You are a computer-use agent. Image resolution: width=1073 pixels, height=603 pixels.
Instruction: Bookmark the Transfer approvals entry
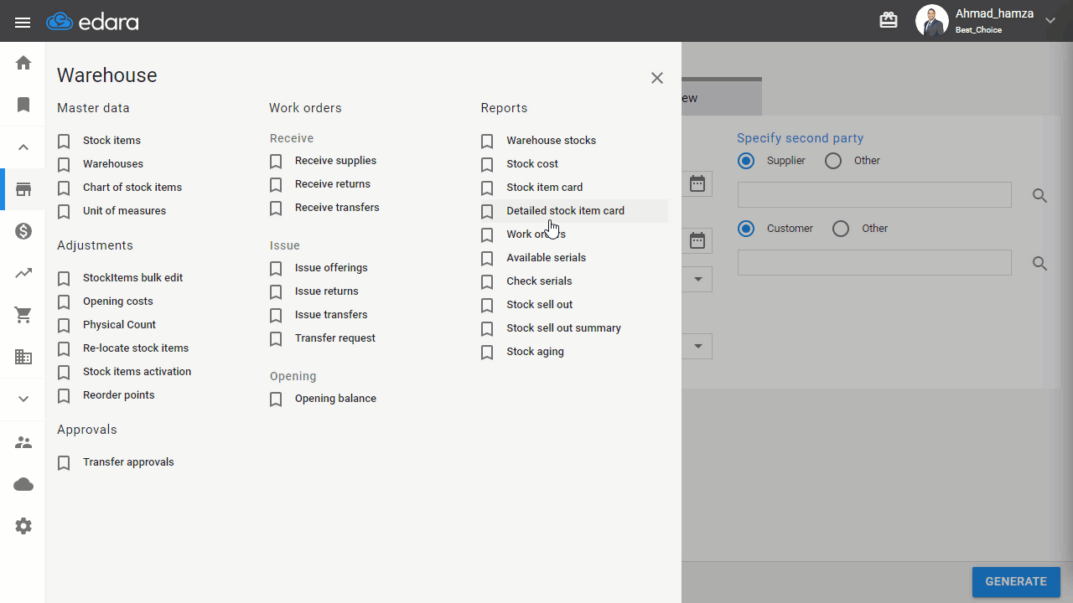tap(64, 463)
